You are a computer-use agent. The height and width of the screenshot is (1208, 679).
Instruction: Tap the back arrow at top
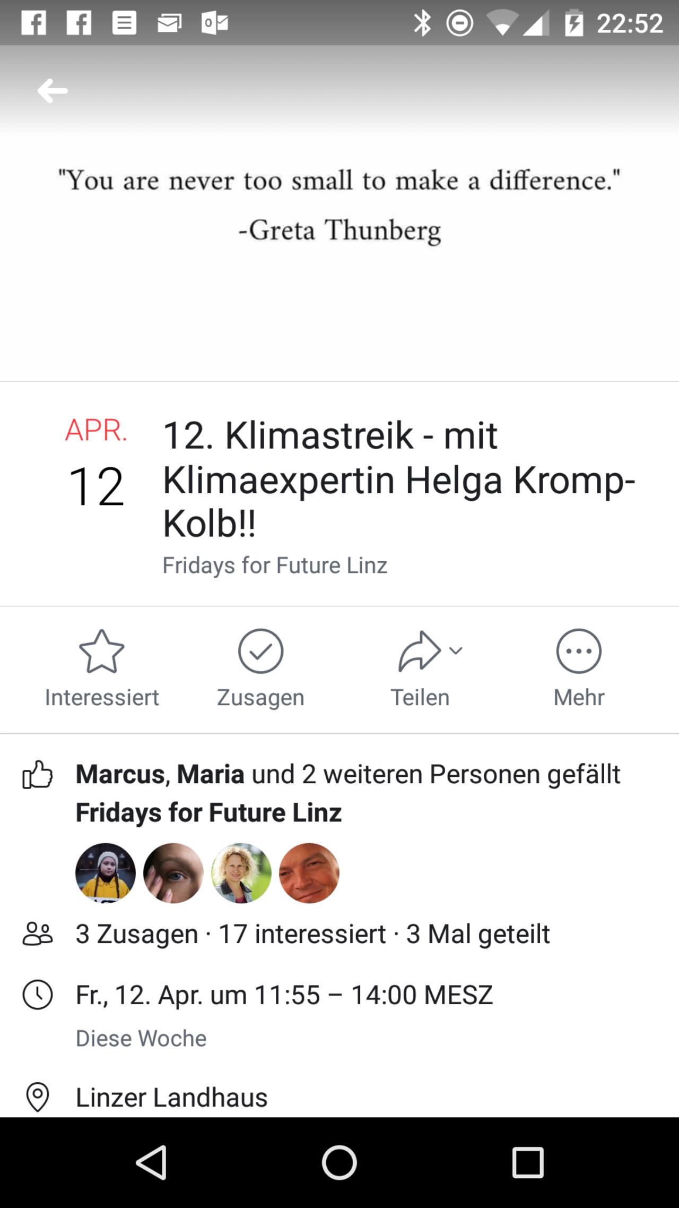pyautogui.click(x=53, y=91)
